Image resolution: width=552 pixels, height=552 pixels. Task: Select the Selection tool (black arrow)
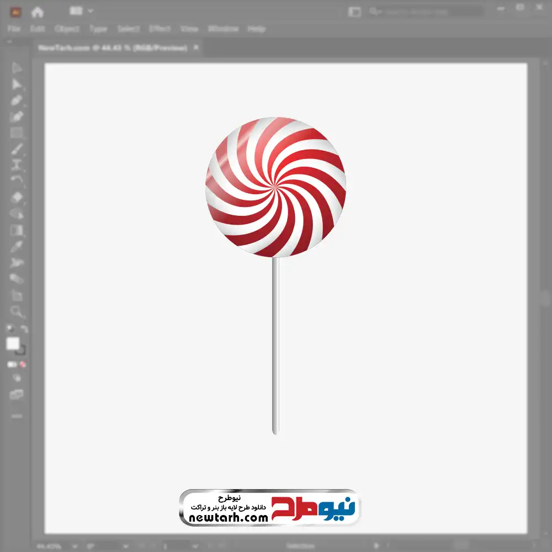click(17, 68)
